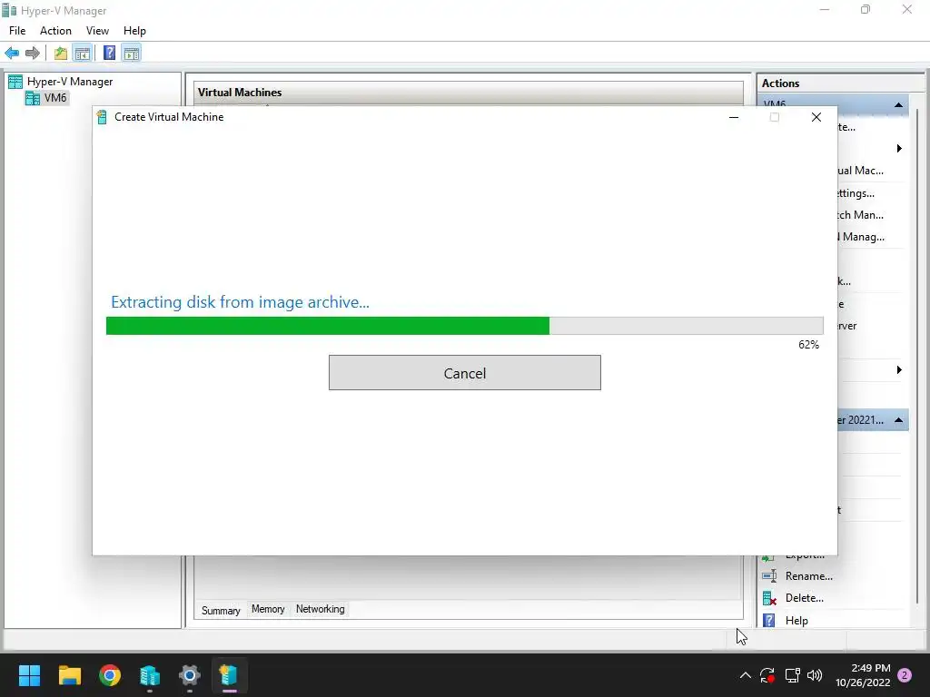
Task: Open the View menu
Action: (97, 31)
